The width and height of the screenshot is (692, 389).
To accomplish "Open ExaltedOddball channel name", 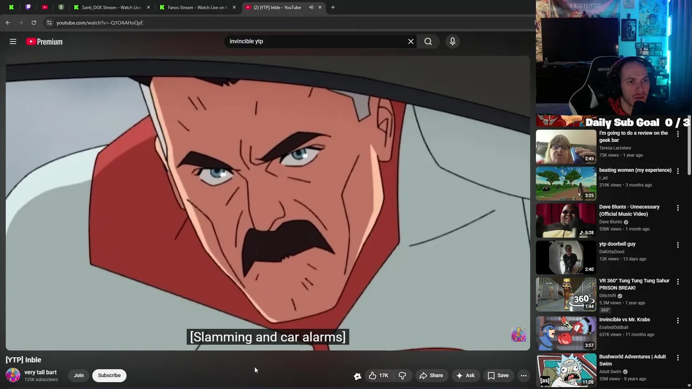I will (x=614, y=327).
